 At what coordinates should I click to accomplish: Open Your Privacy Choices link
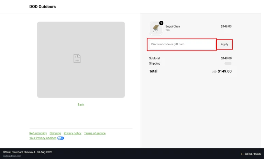(x=43, y=138)
